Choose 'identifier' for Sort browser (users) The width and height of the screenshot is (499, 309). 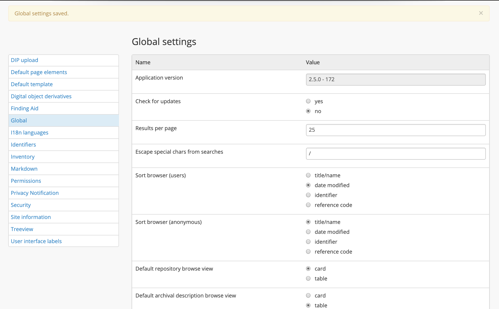point(308,195)
